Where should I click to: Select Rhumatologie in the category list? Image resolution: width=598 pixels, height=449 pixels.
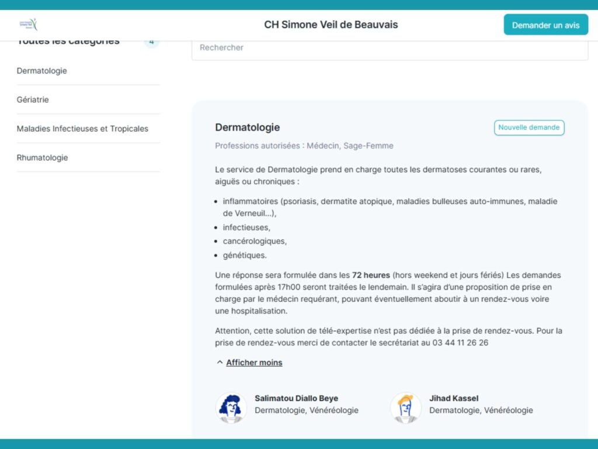click(42, 158)
